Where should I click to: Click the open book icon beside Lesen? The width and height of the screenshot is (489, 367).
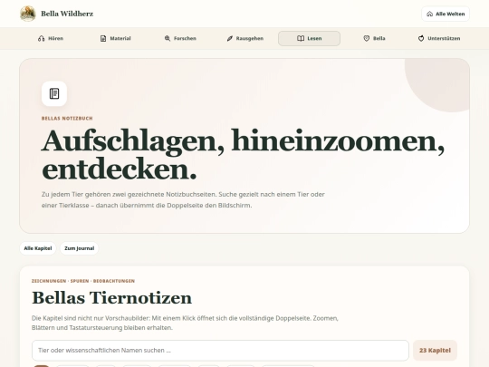coord(301,38)
